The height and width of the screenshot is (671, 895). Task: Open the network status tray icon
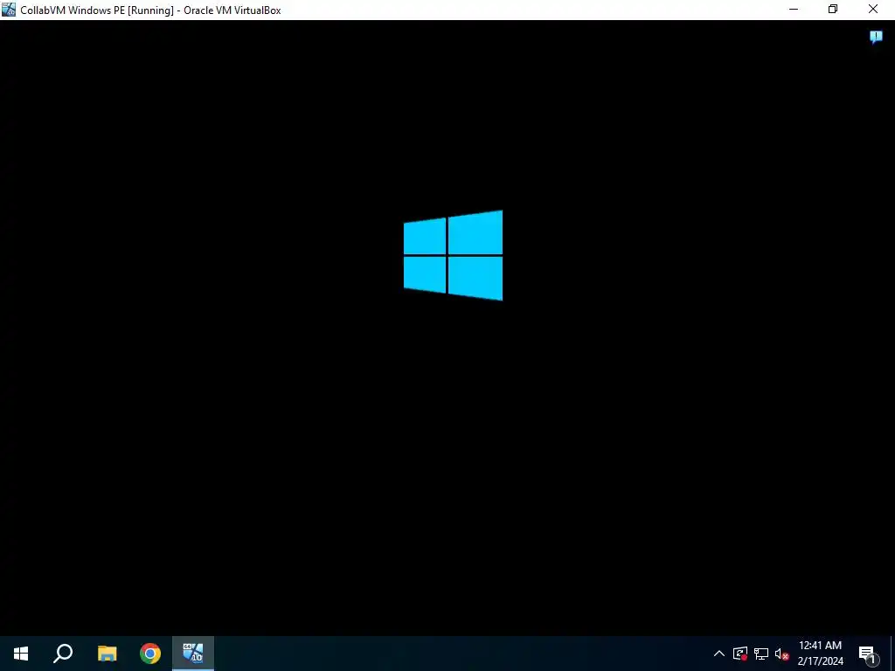click(x=761, y=654)
